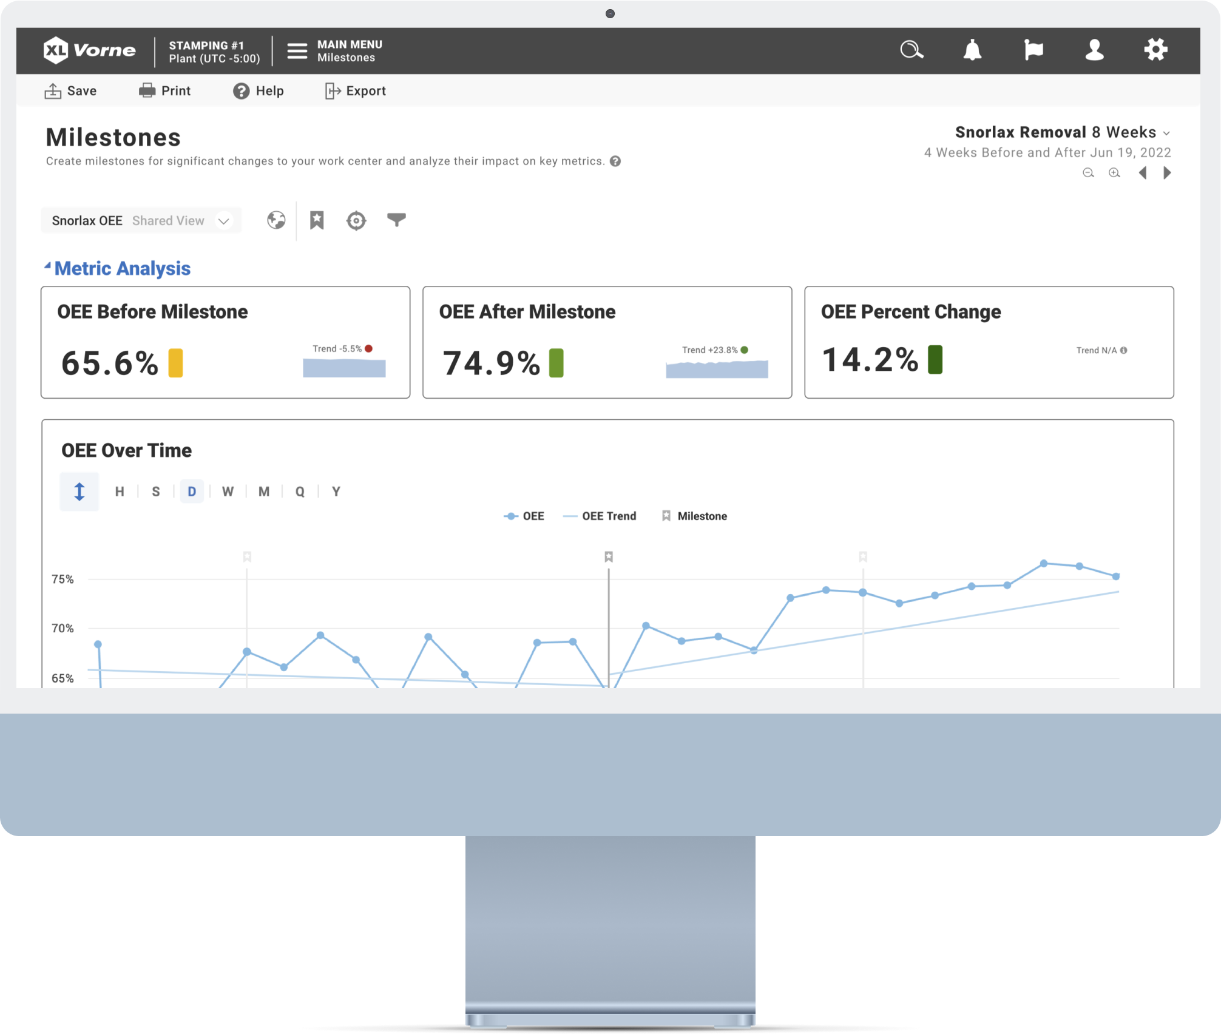This screenshot has width=1221, height=1034.
Task: Select the W (Weekly) interval on OEE chart
Action: click(x=228, y=490)
